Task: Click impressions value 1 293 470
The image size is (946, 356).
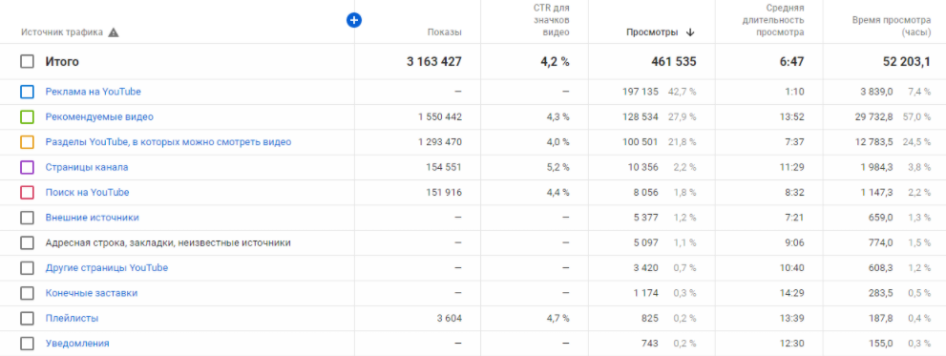Action: 440,142
